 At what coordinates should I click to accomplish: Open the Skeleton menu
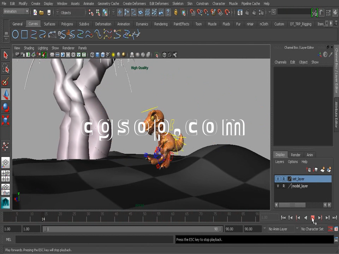tap(178, 4)
